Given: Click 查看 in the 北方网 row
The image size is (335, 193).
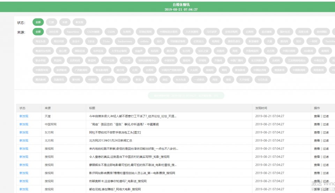Looking at the screenshot, I should 317,140.
